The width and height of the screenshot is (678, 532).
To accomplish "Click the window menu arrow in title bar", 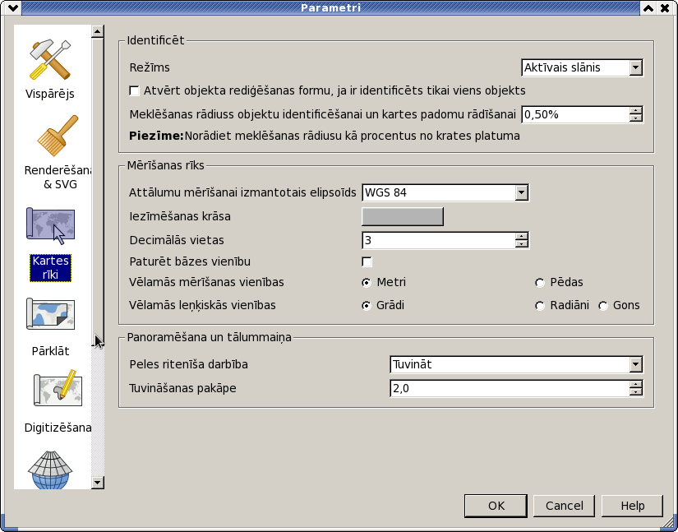I will [x=12, y=7].
